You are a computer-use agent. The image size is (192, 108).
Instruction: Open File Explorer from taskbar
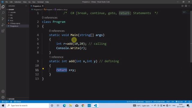[70, 105]
